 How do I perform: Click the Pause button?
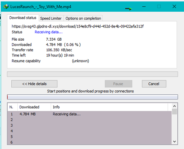118,84
